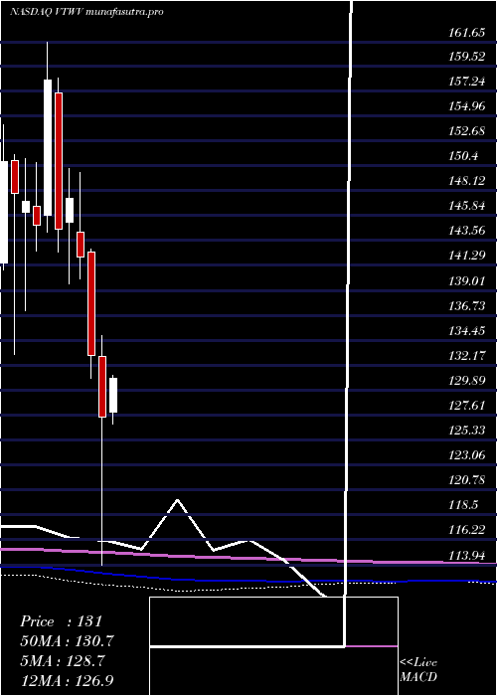
Task: Click the 123.06 price axis label
Action: [467, 455]
